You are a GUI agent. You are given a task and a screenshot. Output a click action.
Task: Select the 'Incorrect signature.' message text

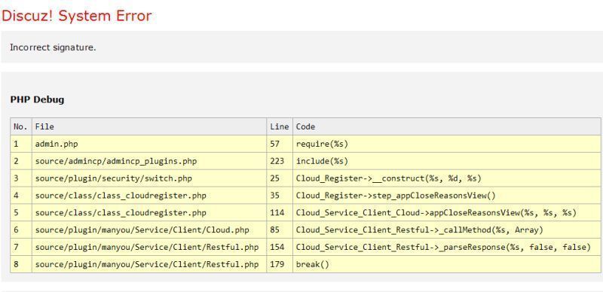click(x=53, y=47)
